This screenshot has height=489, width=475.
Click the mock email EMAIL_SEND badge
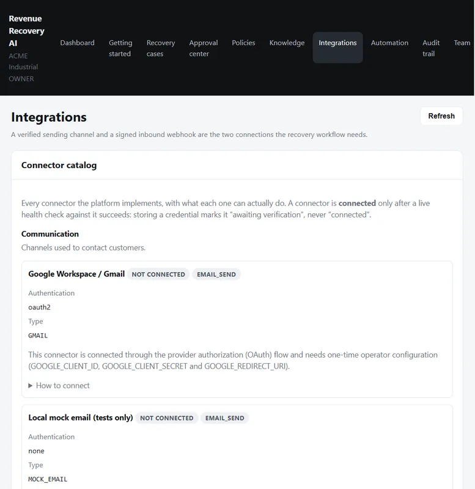click(x=224, y=418)
